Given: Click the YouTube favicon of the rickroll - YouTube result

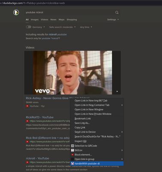Looking at the screenshot, I should (x=27, y=163).
